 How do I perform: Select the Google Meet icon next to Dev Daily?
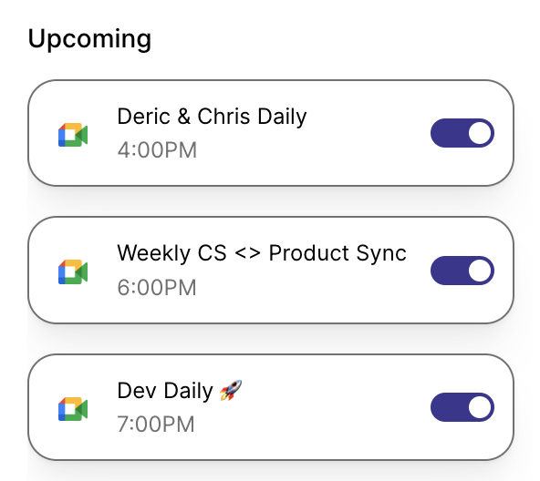[73, 409]
